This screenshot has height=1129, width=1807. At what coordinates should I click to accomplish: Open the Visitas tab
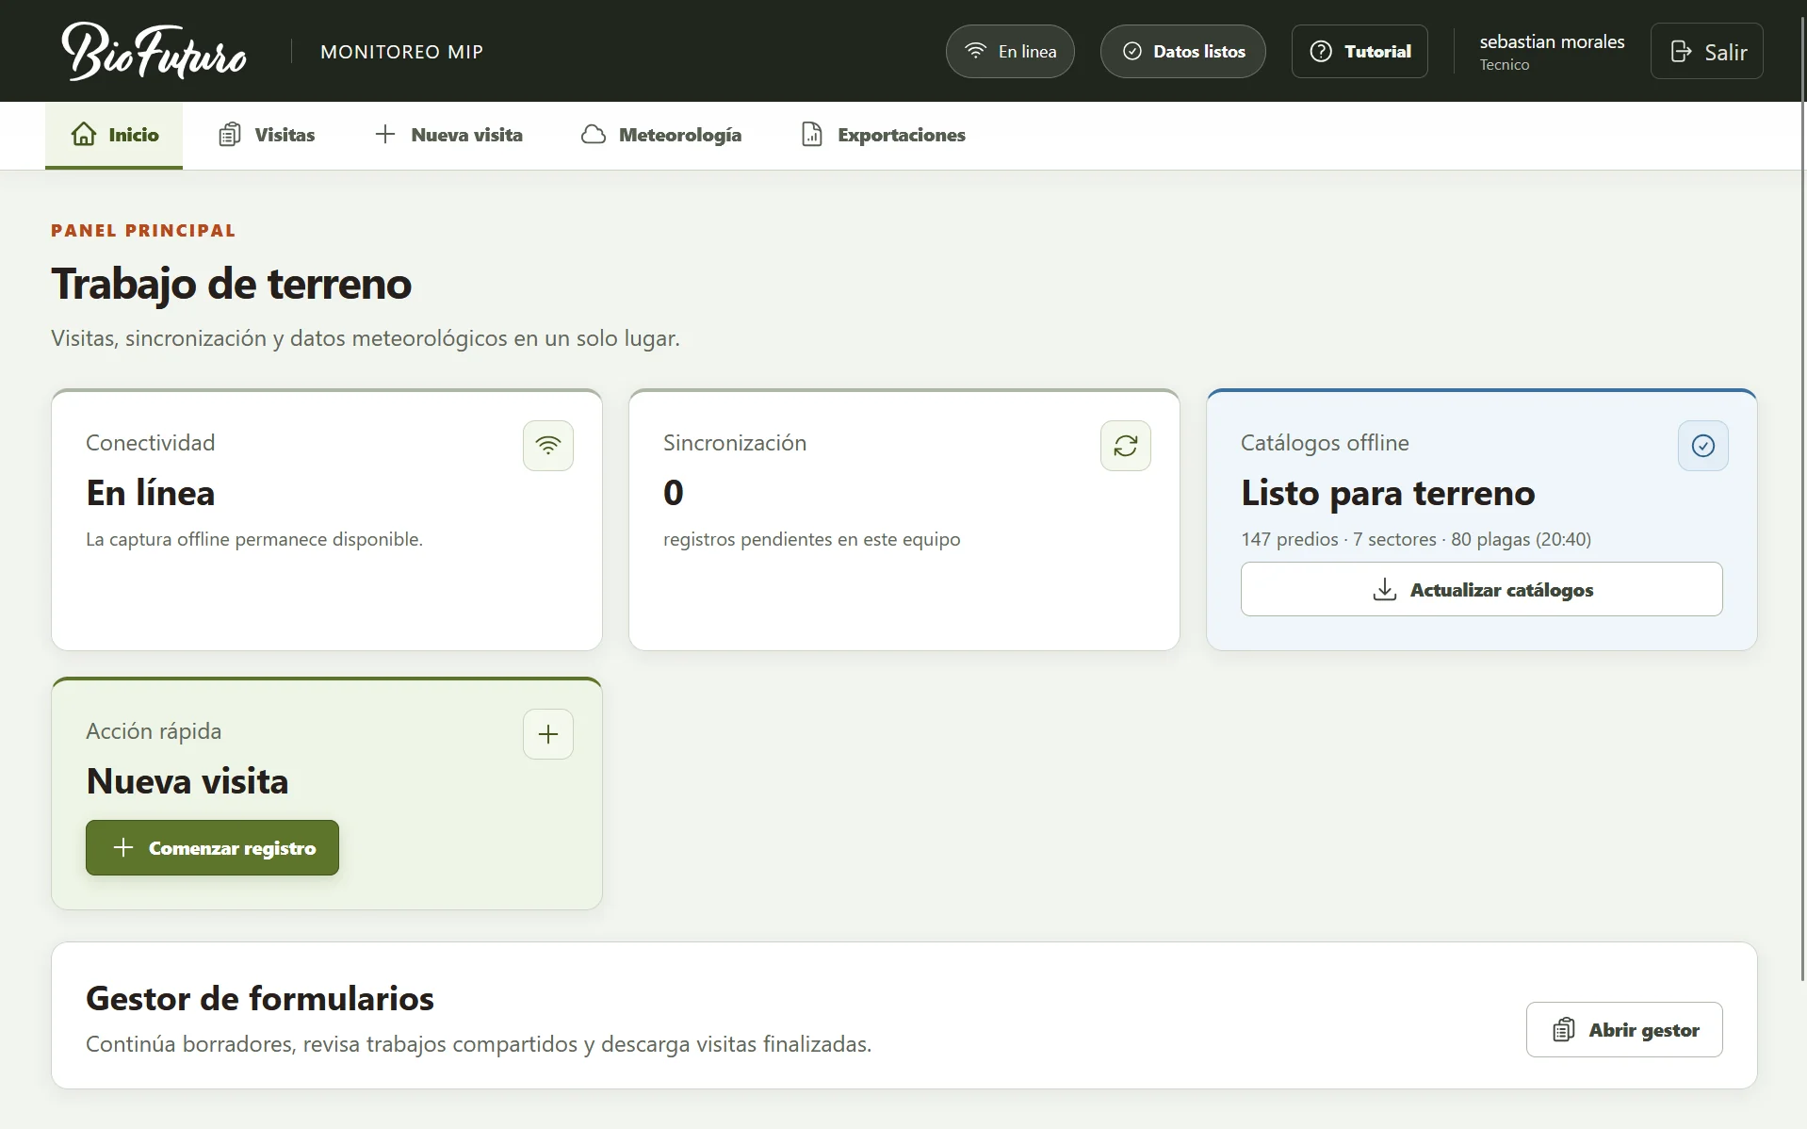[x=267, y=135]
